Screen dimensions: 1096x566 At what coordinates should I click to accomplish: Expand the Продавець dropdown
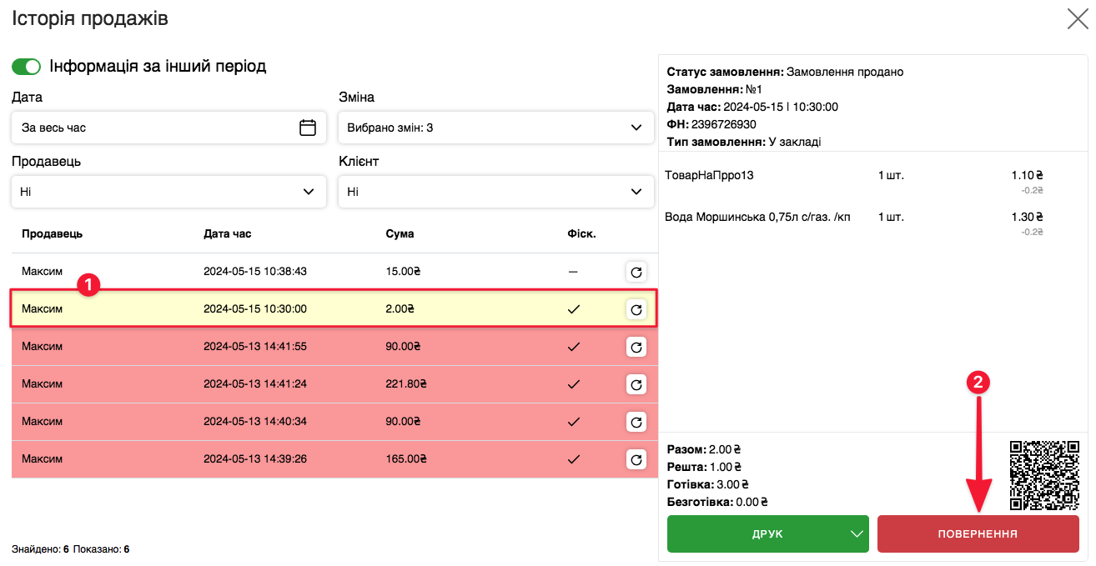[168, 192]
